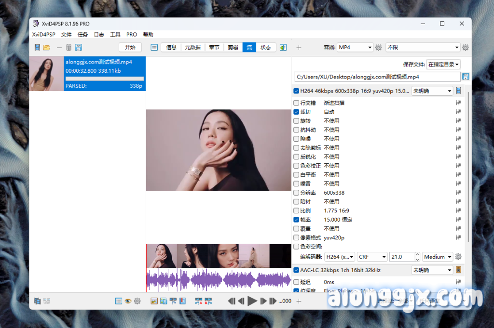Switch to the 元数据 (metadata) tab
This screenshot has width=494, height=328.
tap(192, 47)
